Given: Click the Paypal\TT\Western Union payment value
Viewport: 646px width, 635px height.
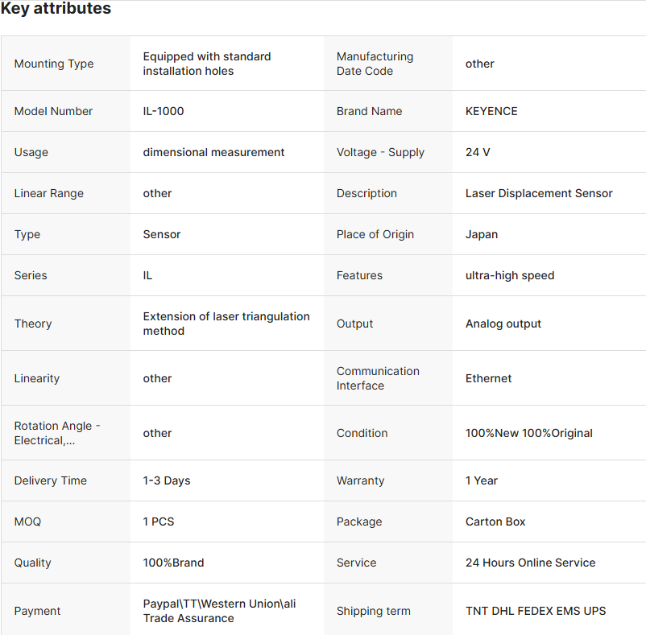Looking at the screenshot, I should 219,611.
